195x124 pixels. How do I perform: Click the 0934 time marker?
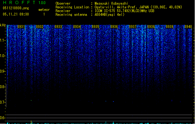(77, 26)
